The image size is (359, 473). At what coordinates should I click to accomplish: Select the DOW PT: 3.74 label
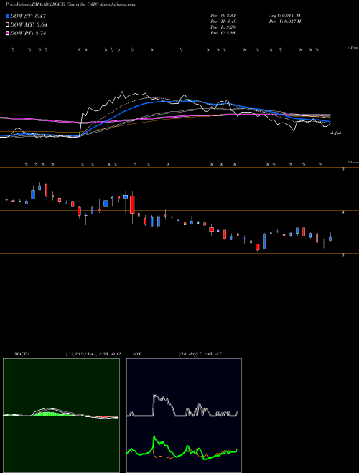point(28,34)
